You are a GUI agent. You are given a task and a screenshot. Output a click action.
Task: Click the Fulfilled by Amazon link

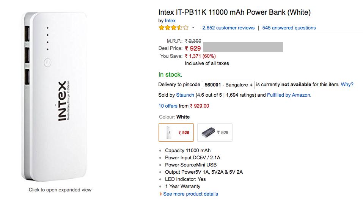(x=289, y=95)
